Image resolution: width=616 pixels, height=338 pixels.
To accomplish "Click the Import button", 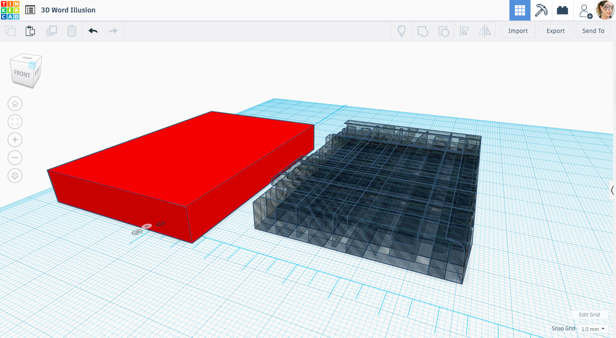I will tap(518, 31).
